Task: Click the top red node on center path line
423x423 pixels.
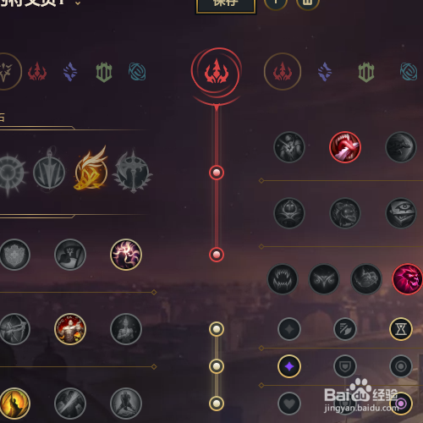Action: click(217, 173)
